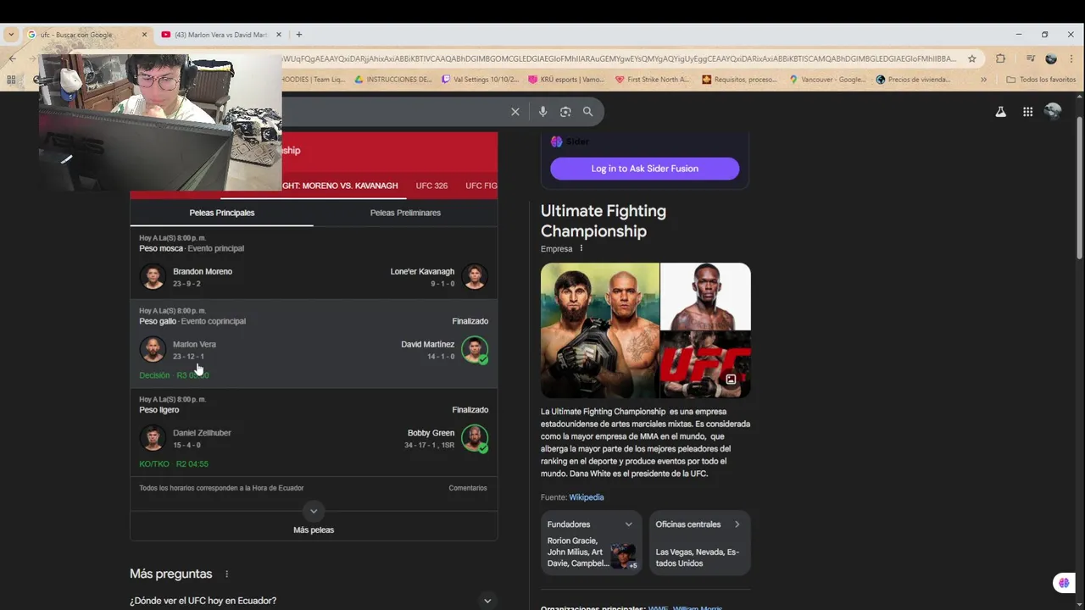Screen dimensions: 1085x610
Task: Expand more fights with the chevron button
Action: (314, 511)
